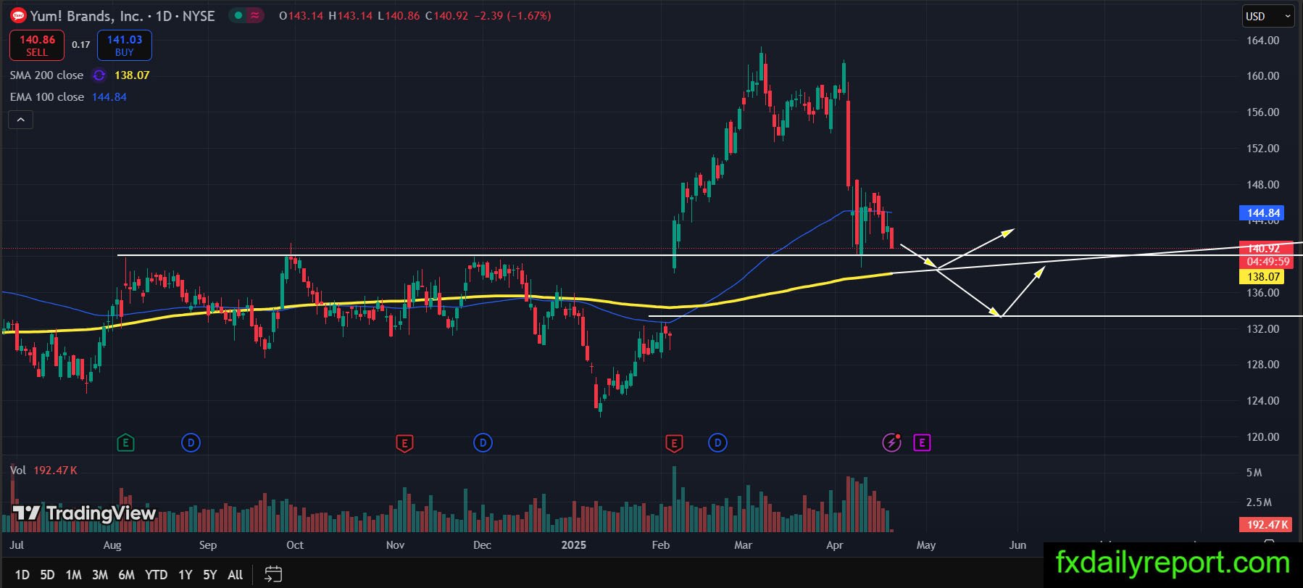Screen dimensions: 1303x588
Task: Click the SMA 200 purple refresh icon
Action: tap(99, 75)
